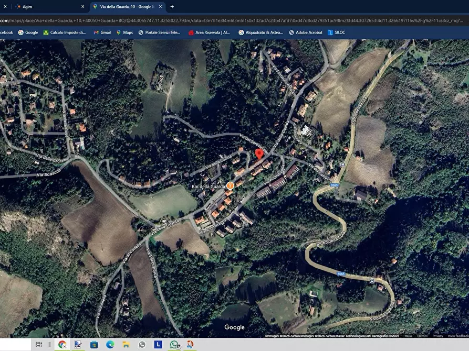Screen dimensions: 469x351
Task: Open Alquadrato & Astea bookmark
Action: 260,32
